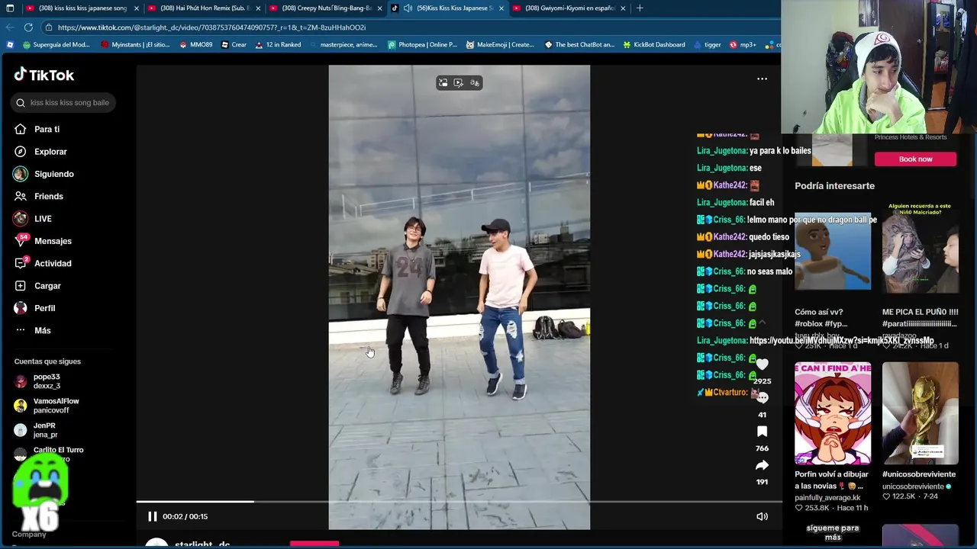Open painfully_average.kk profile link
This screenshot has width=977, height=549.
[827, 497]
